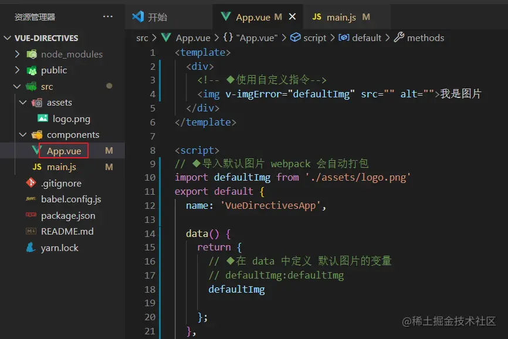Click default in the breadcrumb path

pos(367,38)
